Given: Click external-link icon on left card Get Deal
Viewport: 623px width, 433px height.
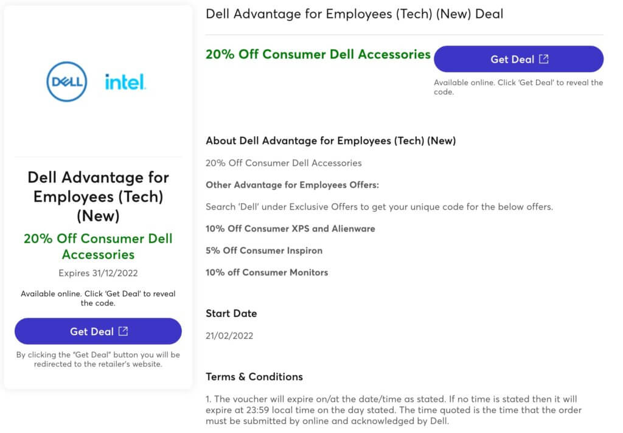Looking at the screenshot, I should tap(123, 331).
